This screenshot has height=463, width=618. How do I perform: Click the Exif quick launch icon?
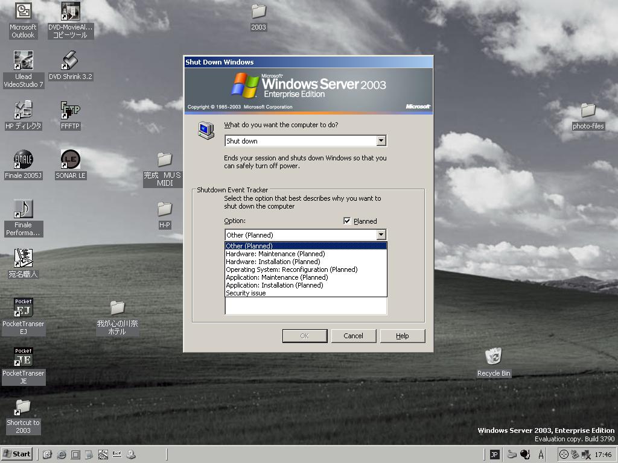[116, 453]
